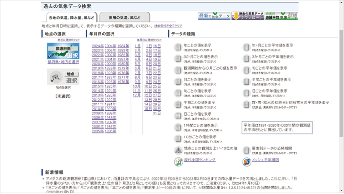Open 過去の地域平均気象データ検索 banner
Image resolution: width=344 pixels, height=194 pixels.
click(x=281, y=16)
